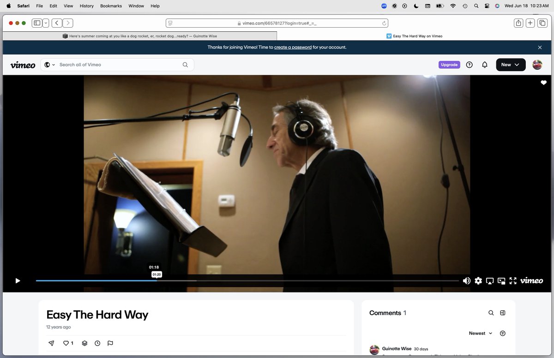The width and height of the screenshot is (554, 358).
Task: Add video to collections with layers icon
Action: 84,343
